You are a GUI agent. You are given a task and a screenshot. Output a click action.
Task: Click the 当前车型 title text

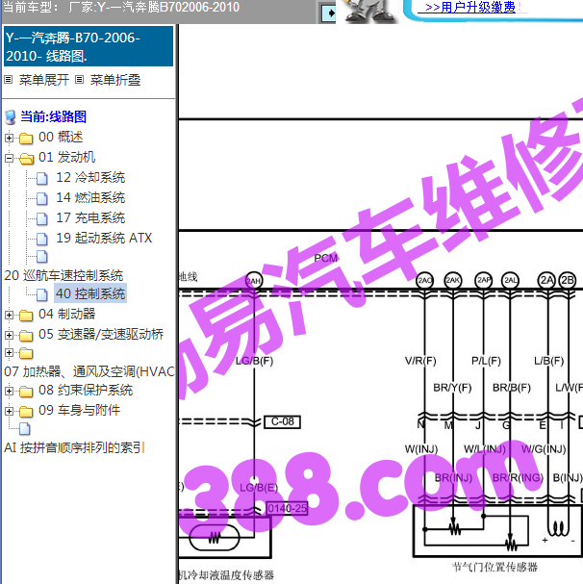tap(121, 7)
